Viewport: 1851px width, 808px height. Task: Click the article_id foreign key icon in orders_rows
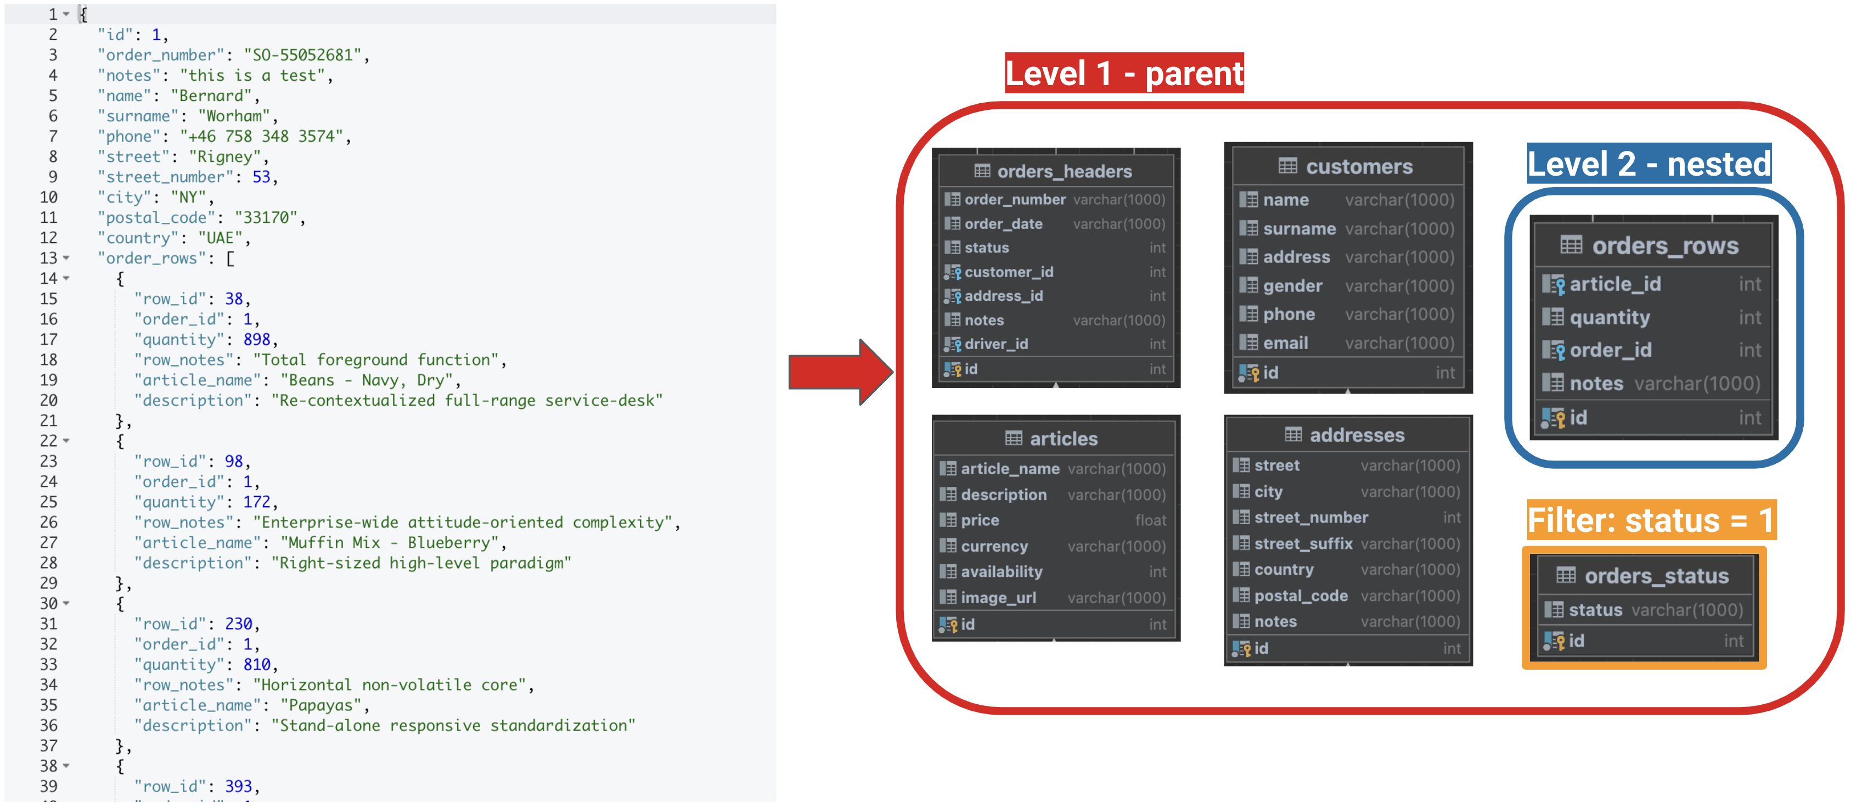1554,285
